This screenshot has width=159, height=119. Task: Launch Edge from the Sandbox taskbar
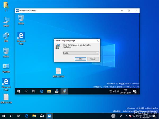point(41,91)
